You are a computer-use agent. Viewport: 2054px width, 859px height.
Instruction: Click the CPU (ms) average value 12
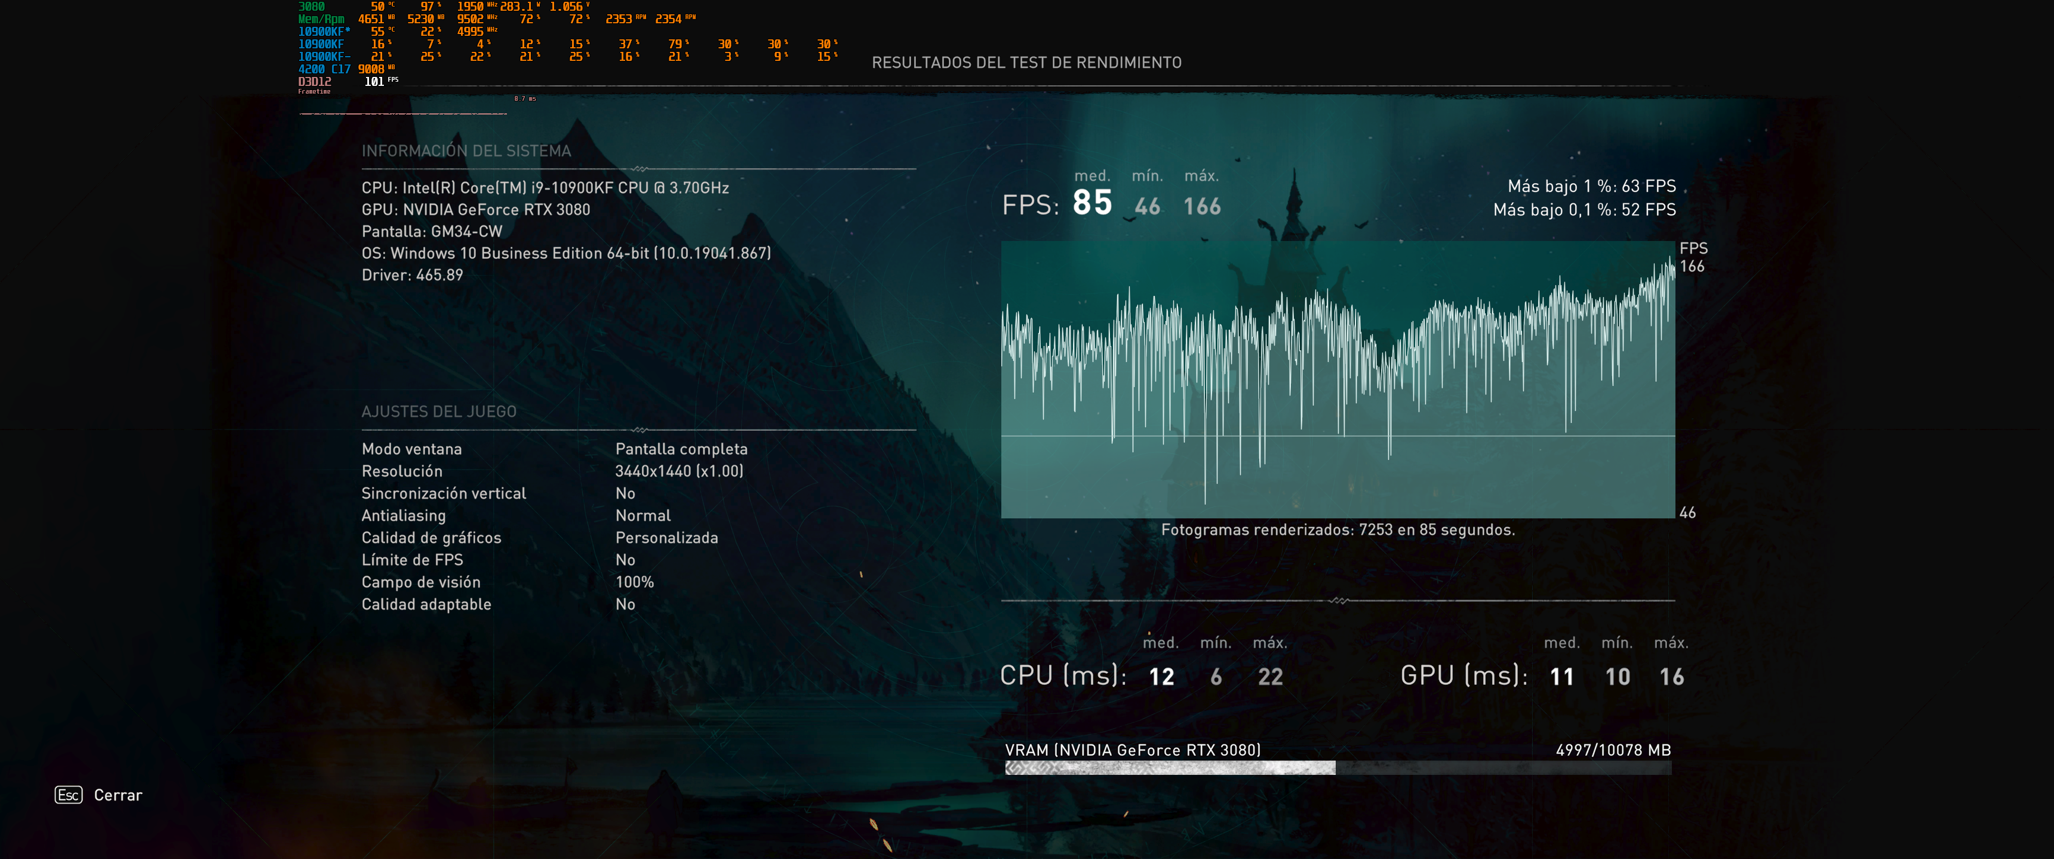click(1161, 676)
